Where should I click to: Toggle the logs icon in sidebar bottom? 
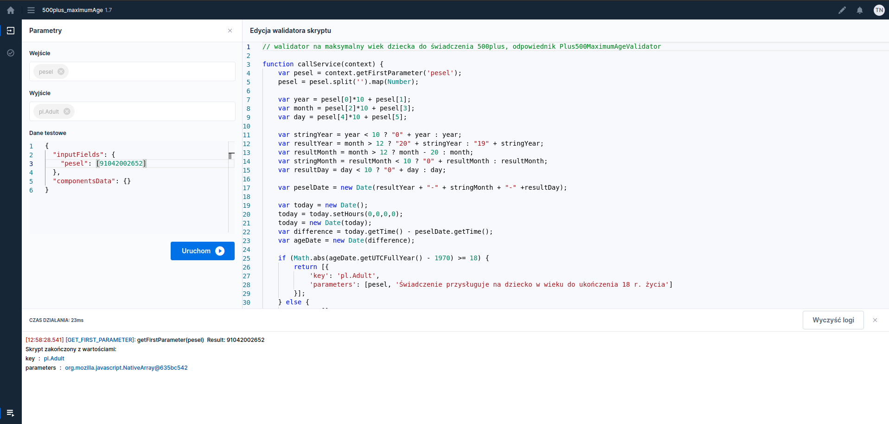click(x=11, y=413)
